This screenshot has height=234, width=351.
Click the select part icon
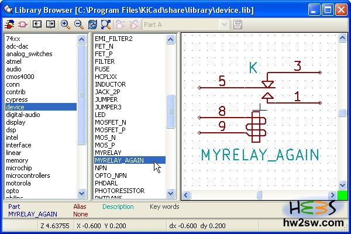click(23, 25)
